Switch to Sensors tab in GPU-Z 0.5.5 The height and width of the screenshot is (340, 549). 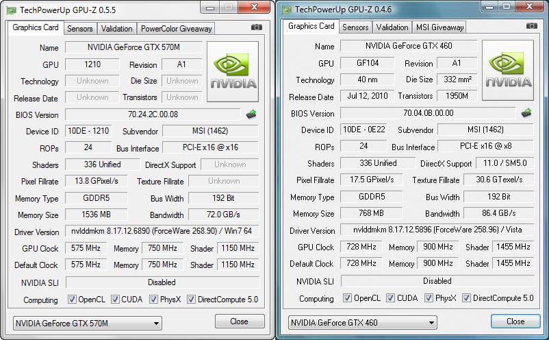click(79, 29)
